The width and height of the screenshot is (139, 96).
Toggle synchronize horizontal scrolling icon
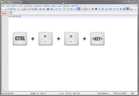[x=67, y=9]
